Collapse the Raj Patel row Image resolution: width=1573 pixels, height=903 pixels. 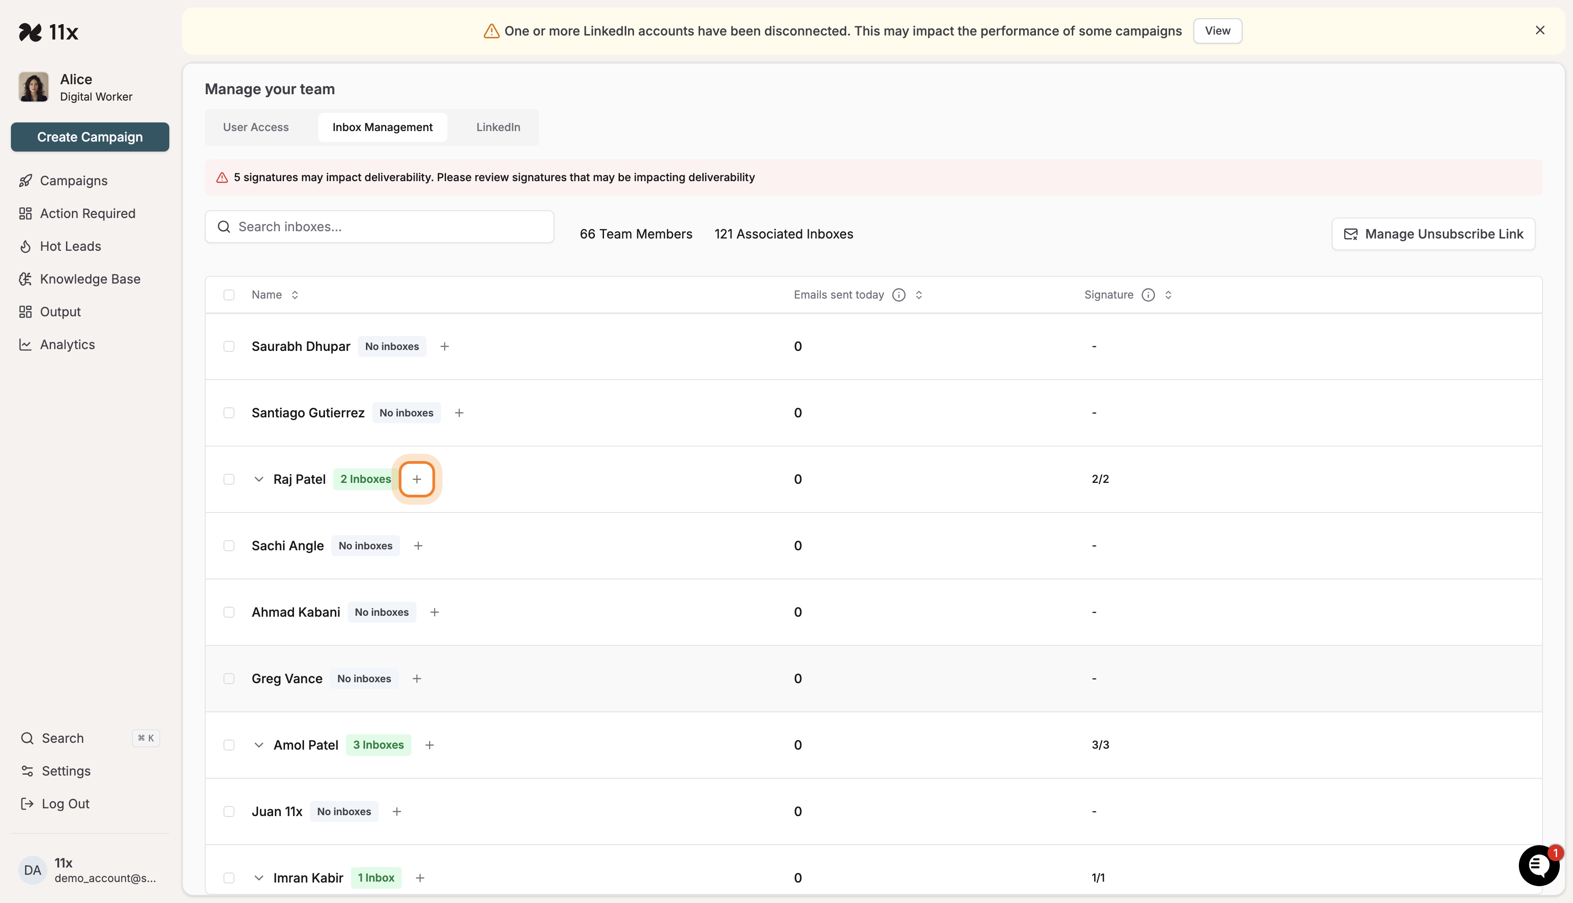259,479
